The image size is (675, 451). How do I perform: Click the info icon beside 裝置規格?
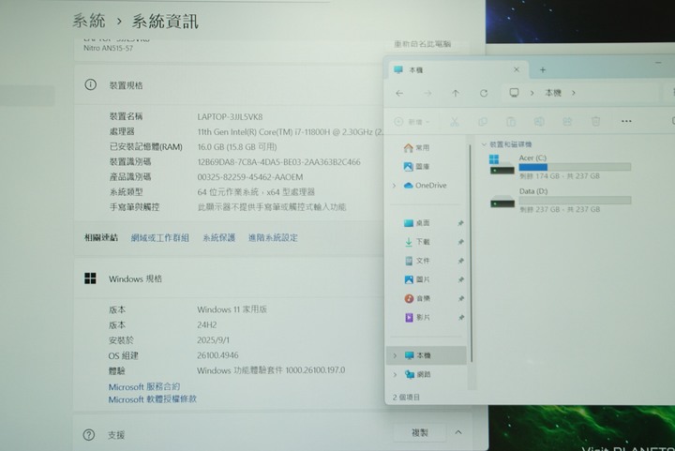[x=90, y=84]
